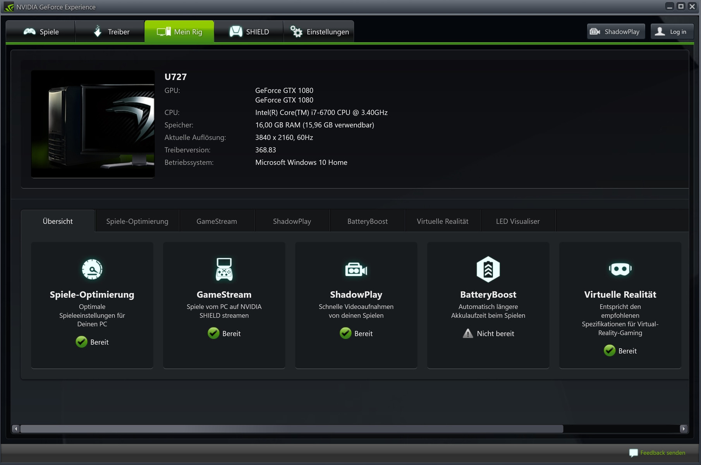Click green checkmark under GameStream

(213, 333)
